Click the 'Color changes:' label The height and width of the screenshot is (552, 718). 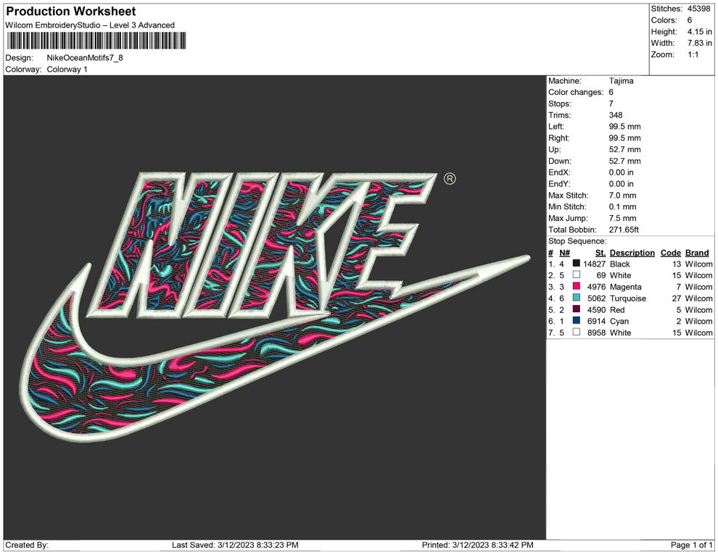(576, 92)
